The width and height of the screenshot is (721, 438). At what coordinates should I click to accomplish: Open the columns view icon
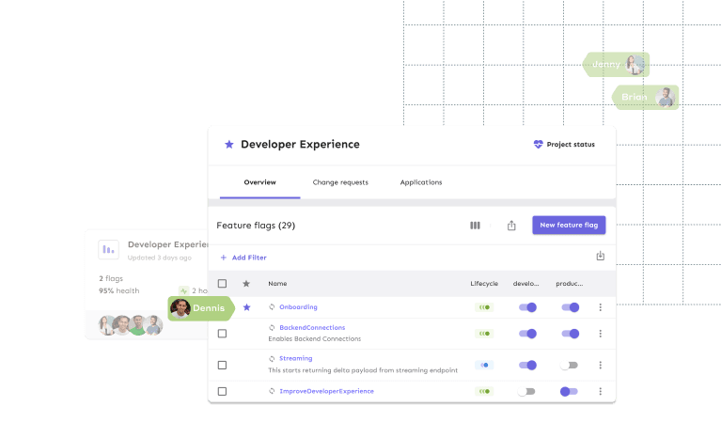475,226
